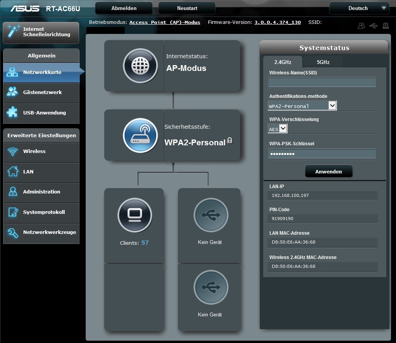Click the Systemprotokoll notepad icon
This screenshot has width=396, height=343.
click(x=13, y=212)
